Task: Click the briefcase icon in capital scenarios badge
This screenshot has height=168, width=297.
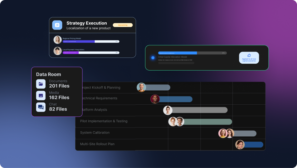Action: tap(249, 55)
